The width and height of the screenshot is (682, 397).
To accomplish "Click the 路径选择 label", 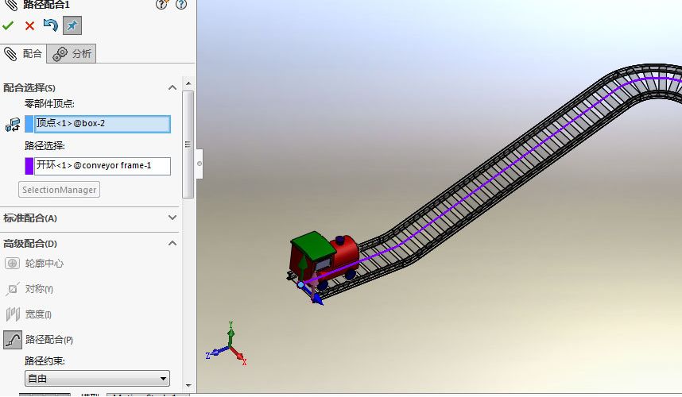I will (x=45, y=146).
